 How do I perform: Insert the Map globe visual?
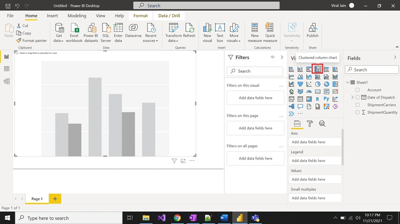tap(291, 91)
